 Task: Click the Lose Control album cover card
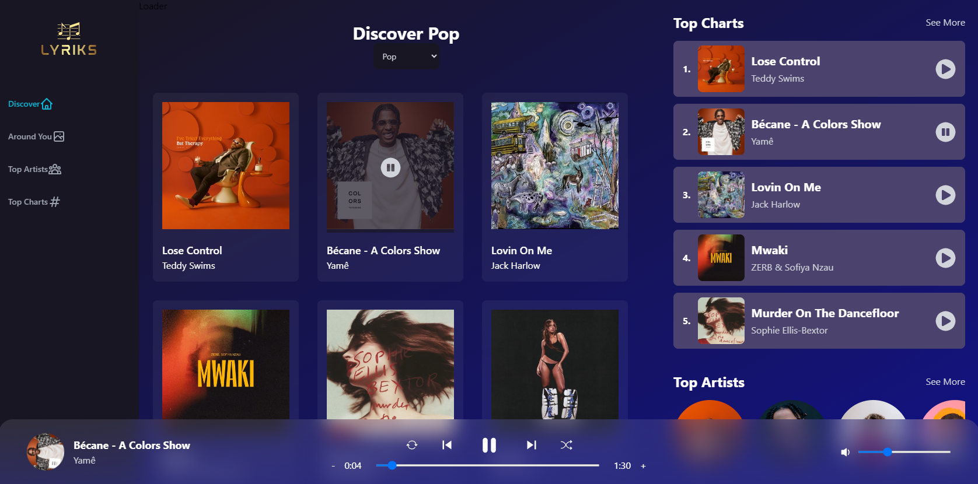[x=226, y=166]
